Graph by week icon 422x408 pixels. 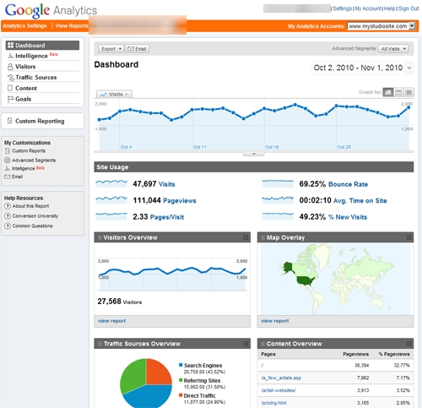(x=398, y=92)
